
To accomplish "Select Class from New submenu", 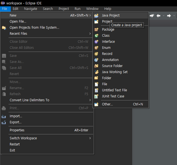I will point(121,36).
